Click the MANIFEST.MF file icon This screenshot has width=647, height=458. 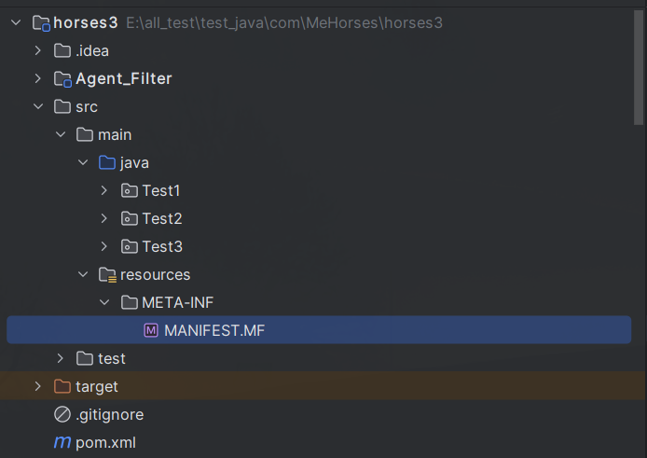coord(151,330)
